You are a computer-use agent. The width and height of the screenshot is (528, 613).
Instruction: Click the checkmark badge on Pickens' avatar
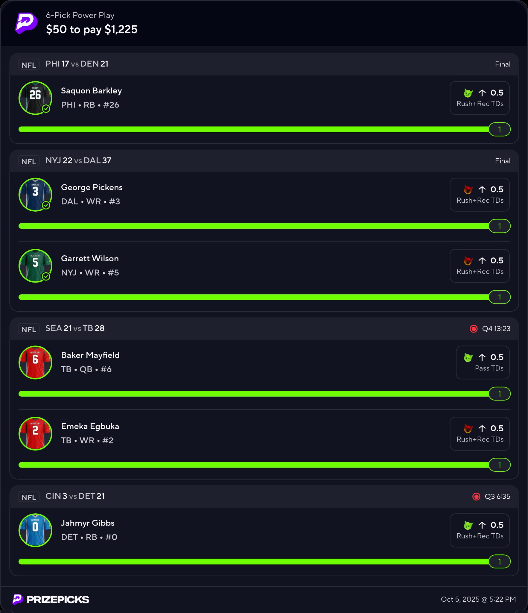coord(46,205)
